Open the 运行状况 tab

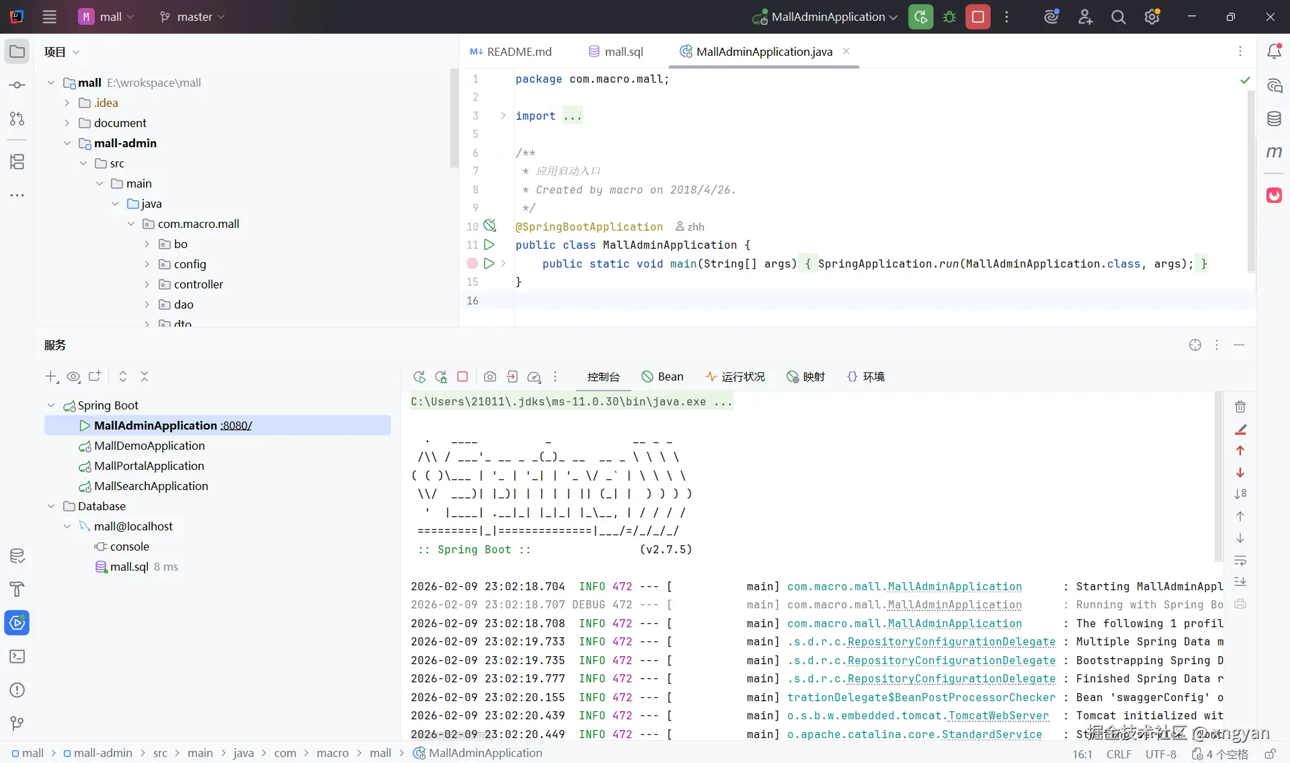point(735,377)
